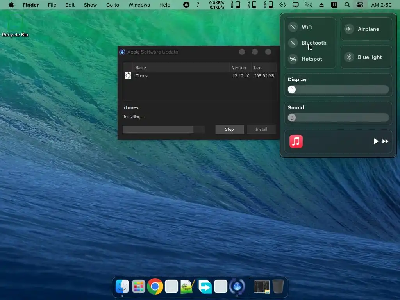Open the Show menu
Screen dimensions: 400x300
pos(90,5)
